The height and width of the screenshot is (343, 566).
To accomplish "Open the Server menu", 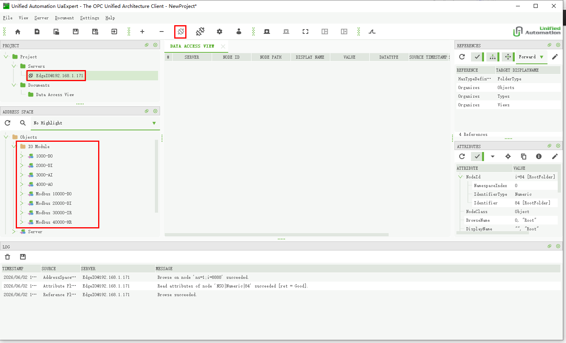I will point(41,18).
